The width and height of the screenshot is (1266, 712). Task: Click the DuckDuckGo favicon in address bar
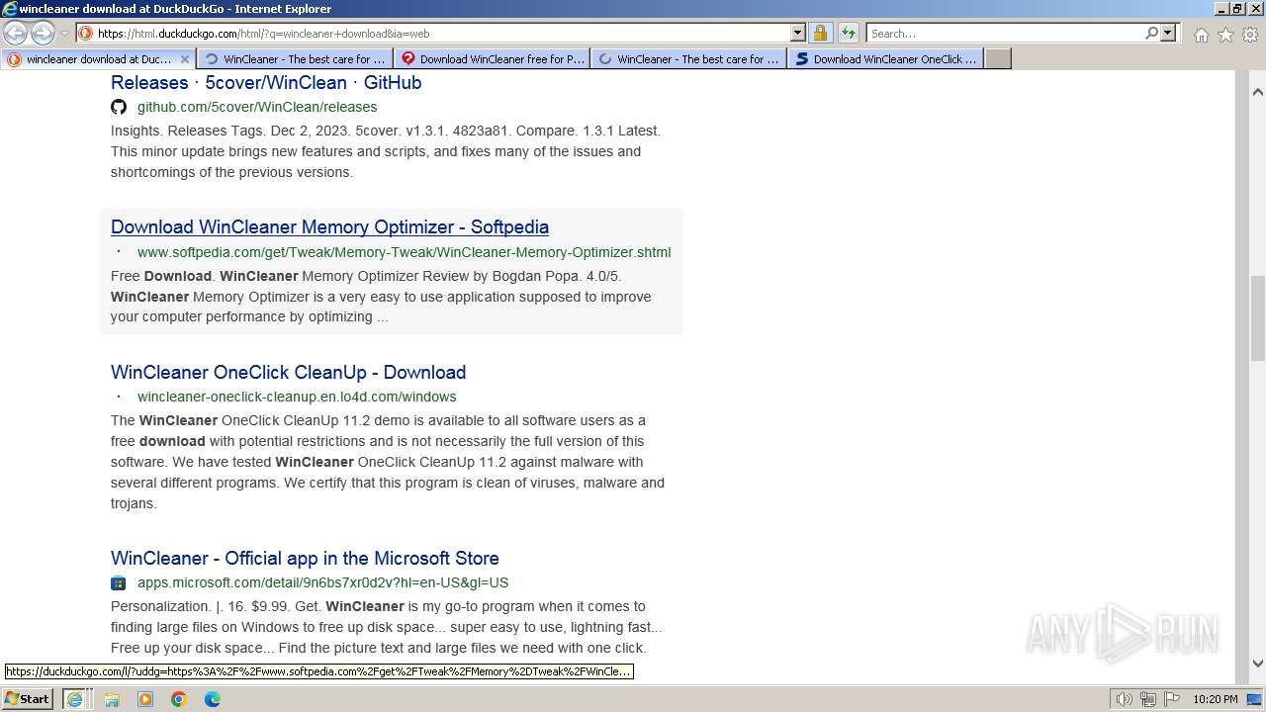pyautogui.click(x=85, y=34)
